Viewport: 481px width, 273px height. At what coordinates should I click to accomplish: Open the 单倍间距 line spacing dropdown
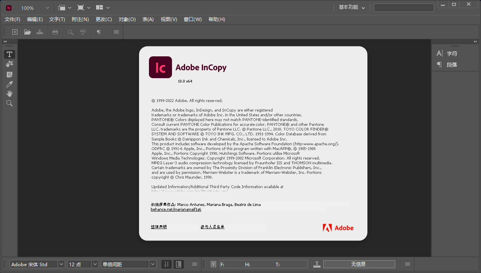coord(153,264)
